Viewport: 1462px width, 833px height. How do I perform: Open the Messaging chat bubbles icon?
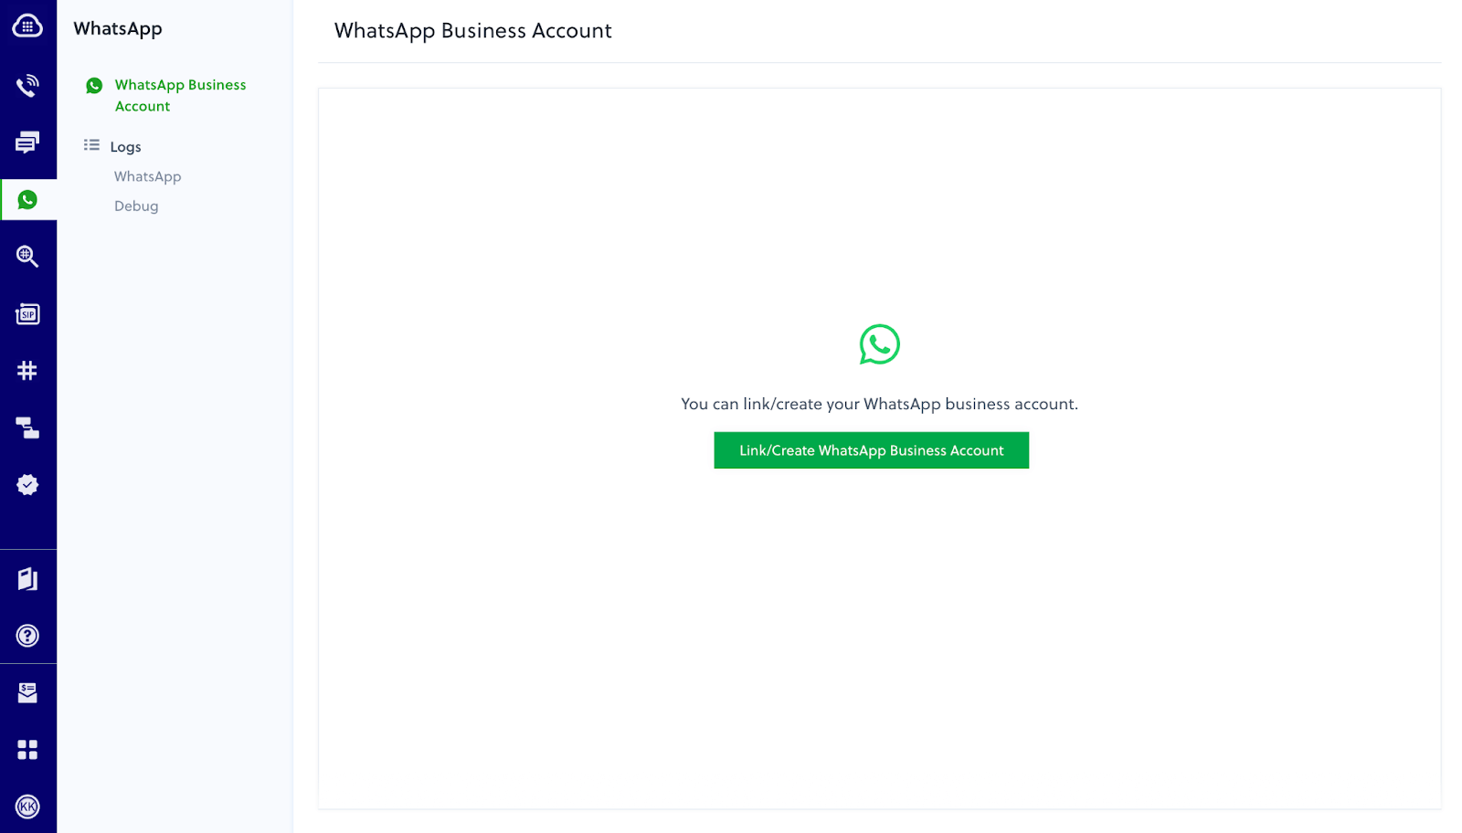coord(27,142)
